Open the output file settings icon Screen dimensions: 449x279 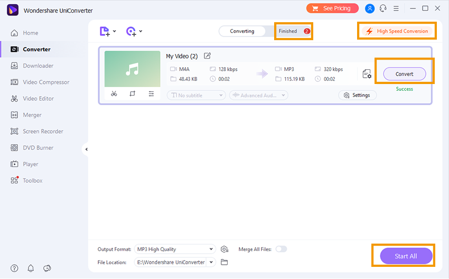click(x=367, y=74)
